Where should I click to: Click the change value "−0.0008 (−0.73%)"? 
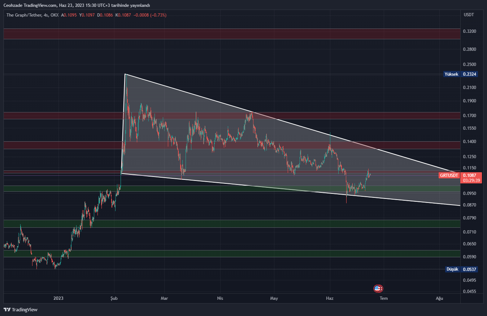(150, 15)
